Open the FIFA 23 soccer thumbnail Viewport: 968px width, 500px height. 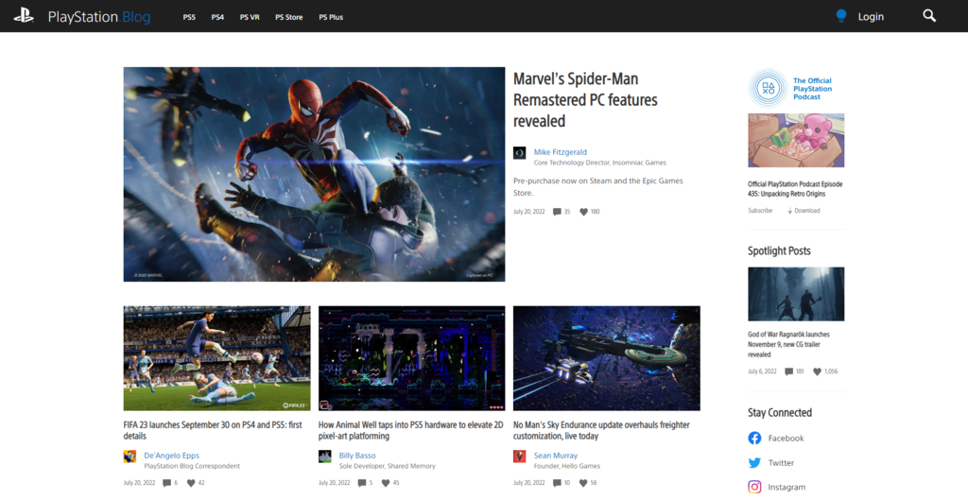pos(216,358)
